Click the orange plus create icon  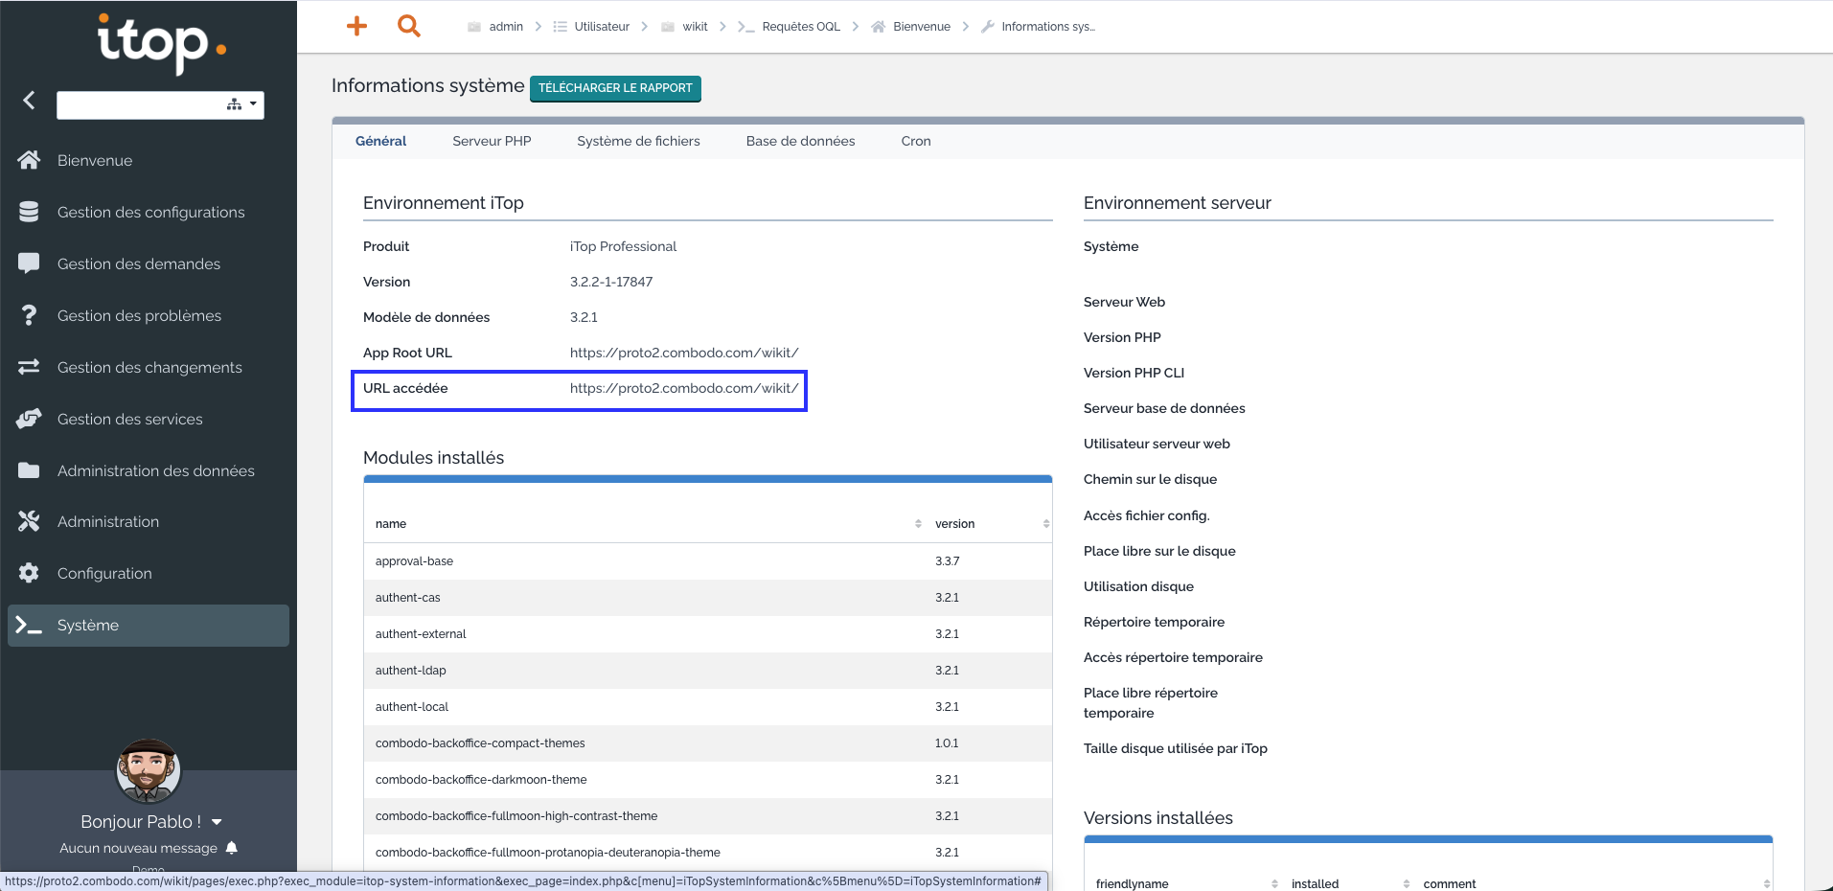pyautogui.click(x=356, y=26)
